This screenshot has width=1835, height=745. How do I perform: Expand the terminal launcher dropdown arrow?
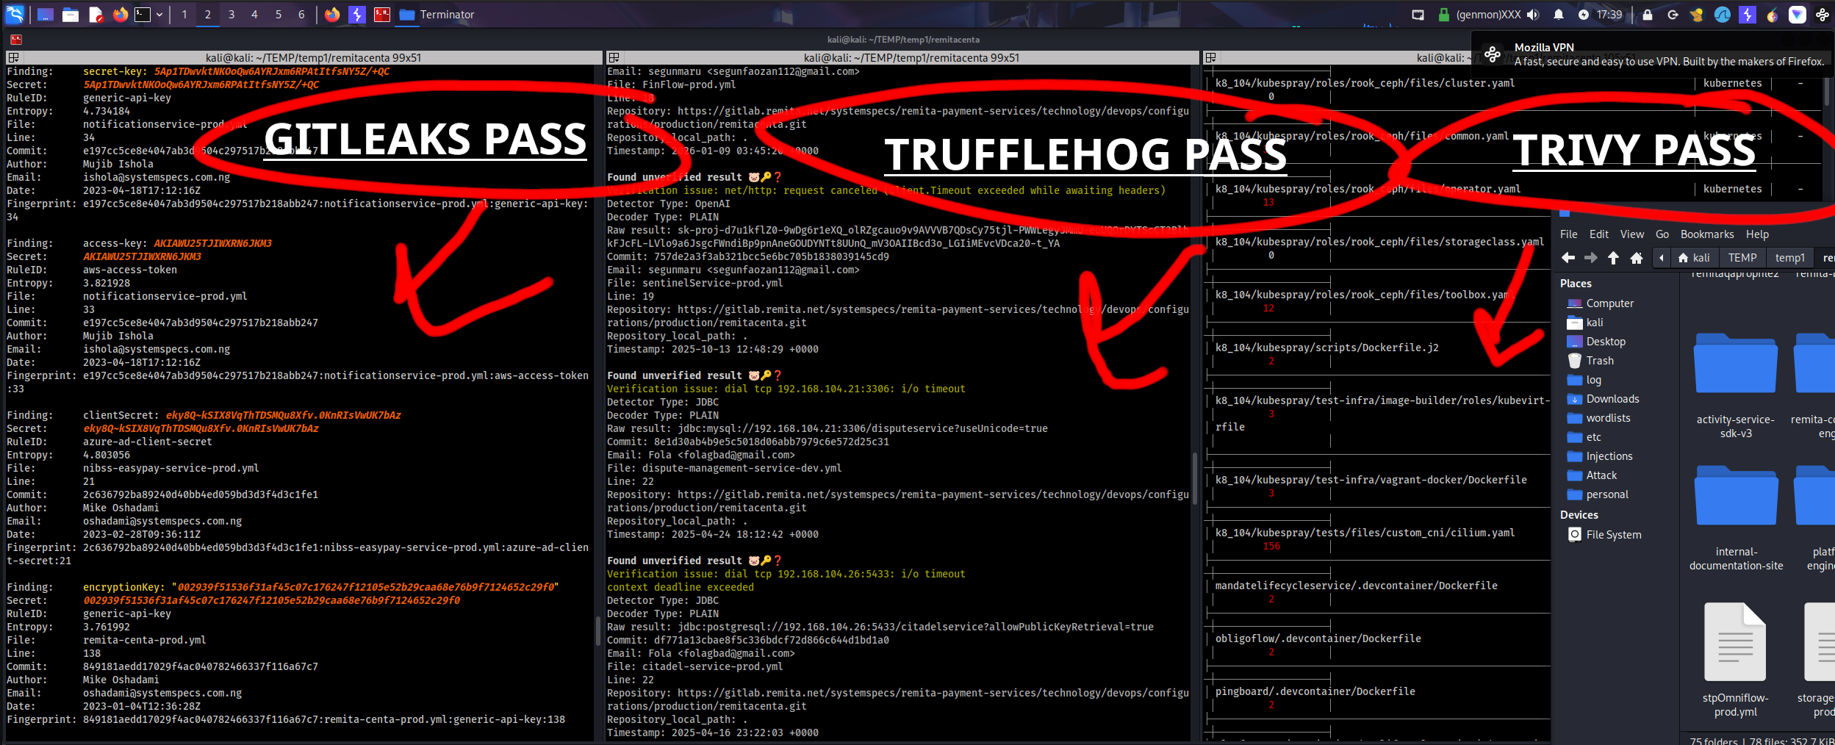pos(159,14)
